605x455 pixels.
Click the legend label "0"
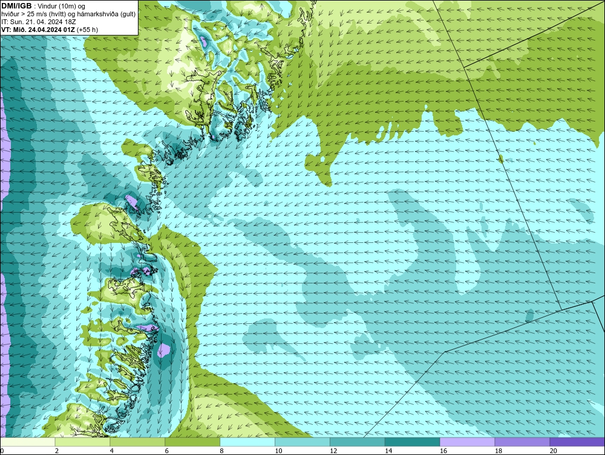tap(2, 451)
